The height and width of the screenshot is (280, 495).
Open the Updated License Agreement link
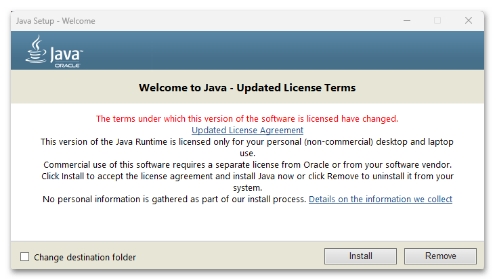pyautogui.click(x=247, y=131)
